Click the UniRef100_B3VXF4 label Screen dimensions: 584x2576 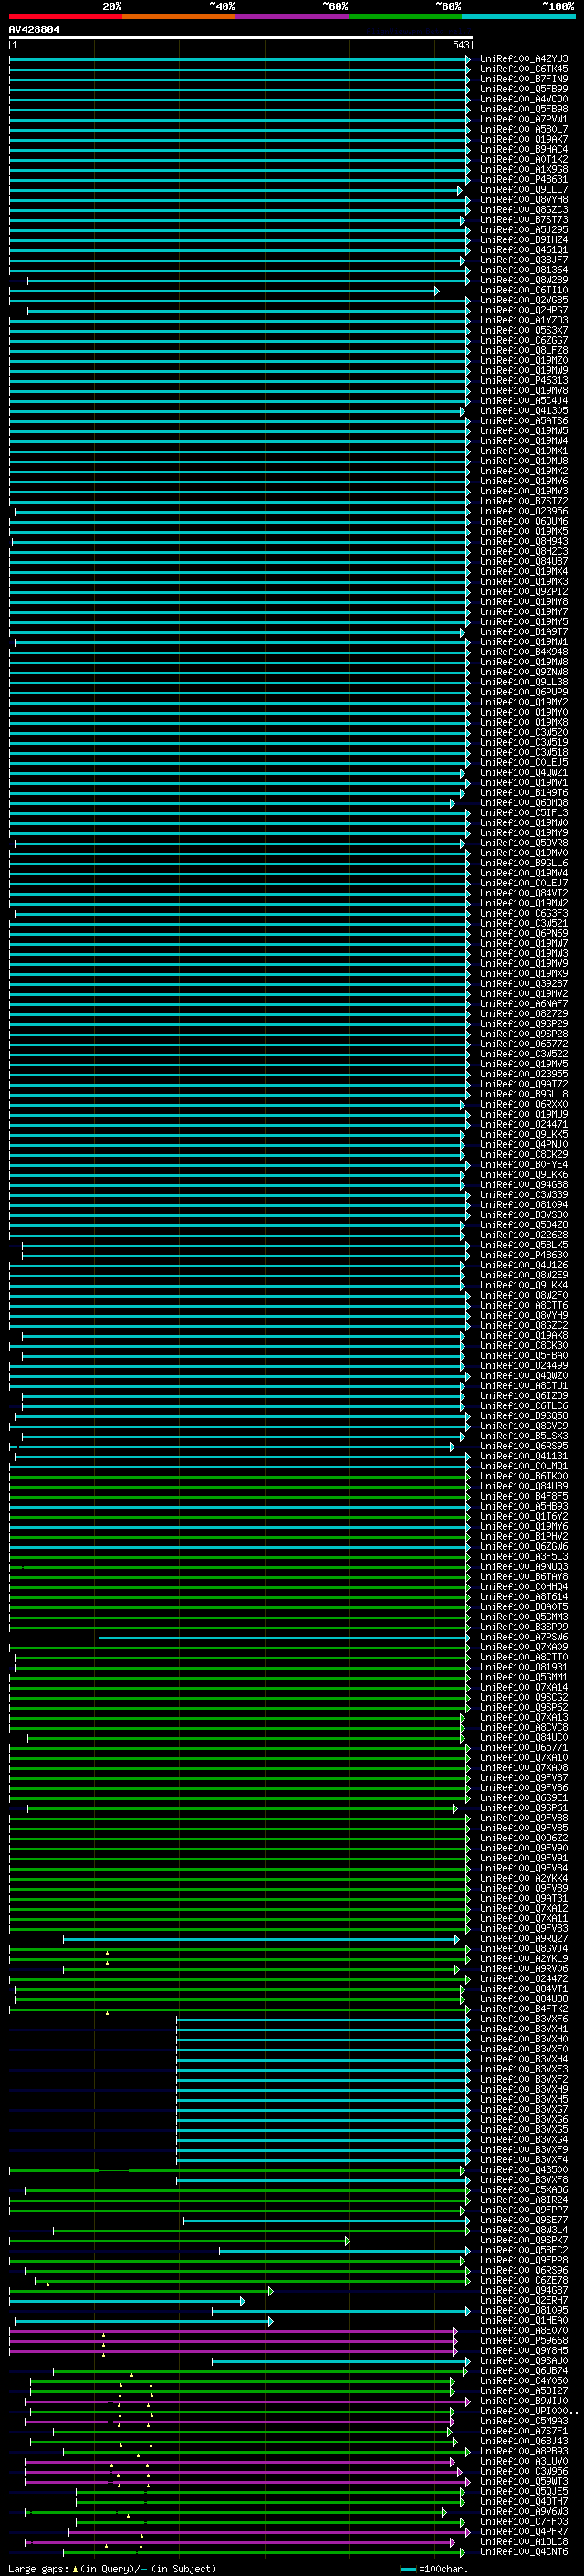524,2160
